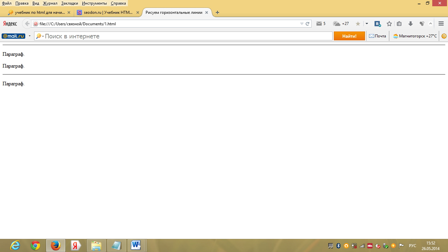Image resolution: width=448 pixels, height=252 pixels.
Task: Switch to the 'учебник по html' tab
Action: (39, 12)
